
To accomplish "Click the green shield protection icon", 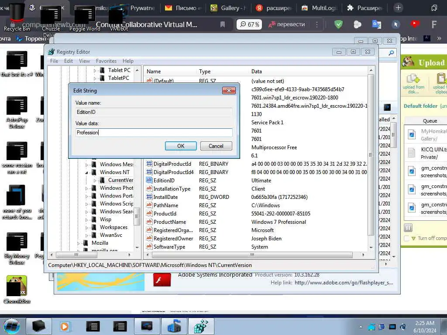I will click(338, 24).
